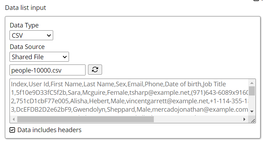Click the Data Type label
Screen dimensions: 264x142
pos(24,25)
